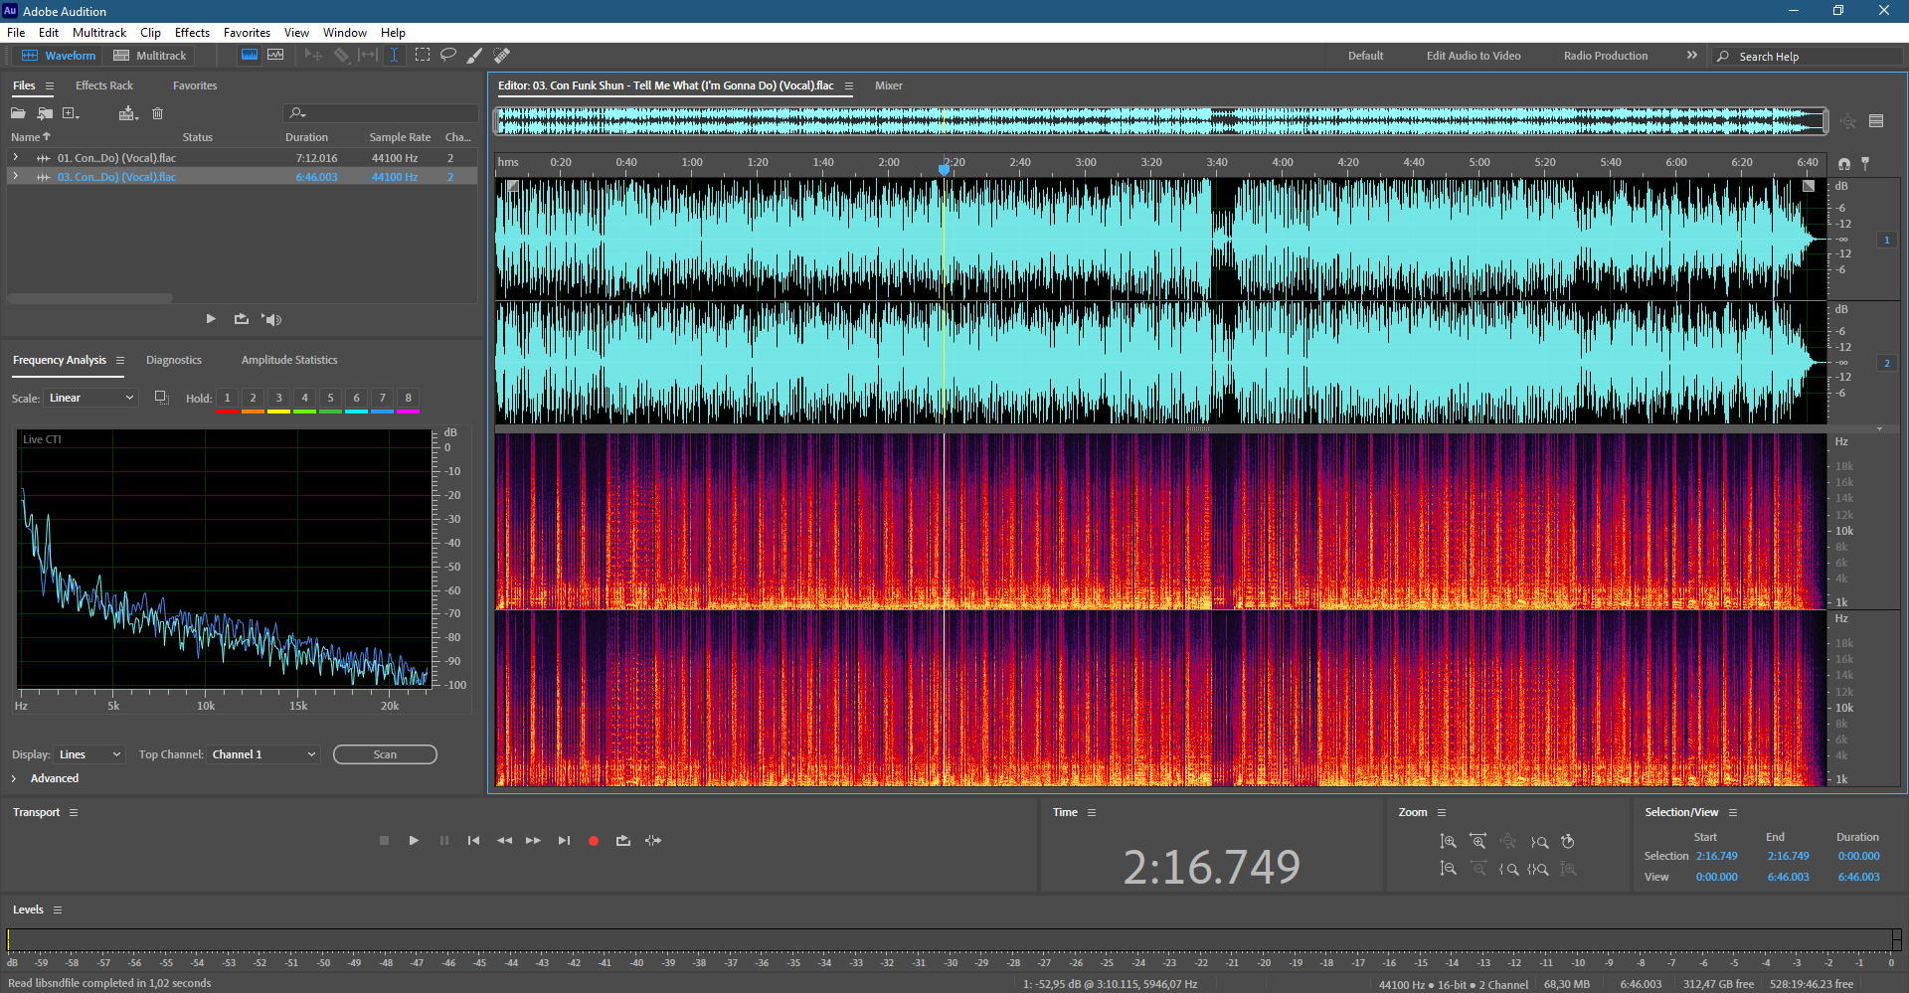Click Zoom Out Amplitude icon
1909x993 pixels.
(1449, 869)
